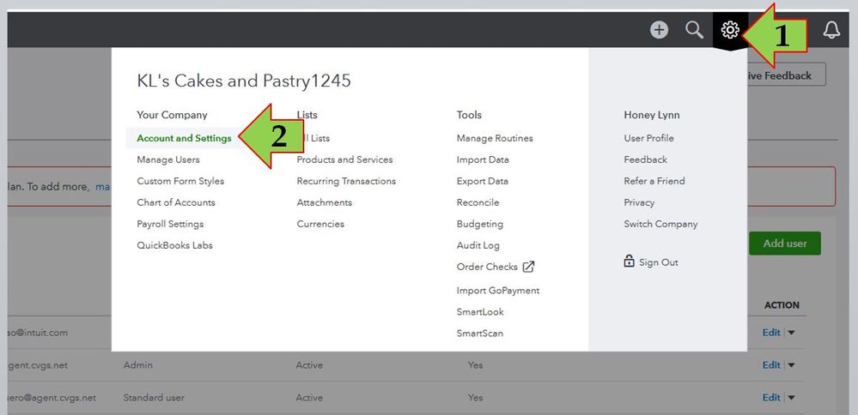Click the gear settings icon

tap(730, 30)
